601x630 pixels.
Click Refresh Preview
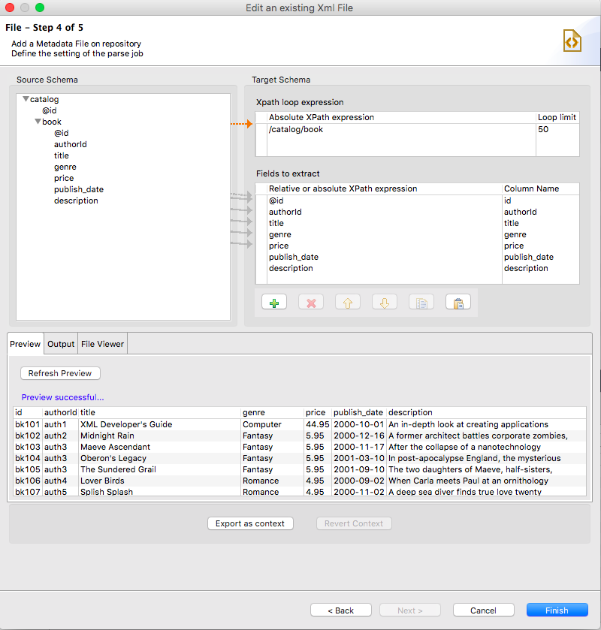pos(60,373)
